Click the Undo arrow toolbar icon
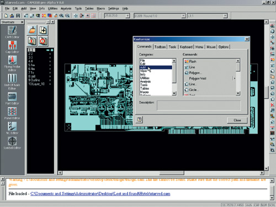The image size is (276, 207). 26,15
